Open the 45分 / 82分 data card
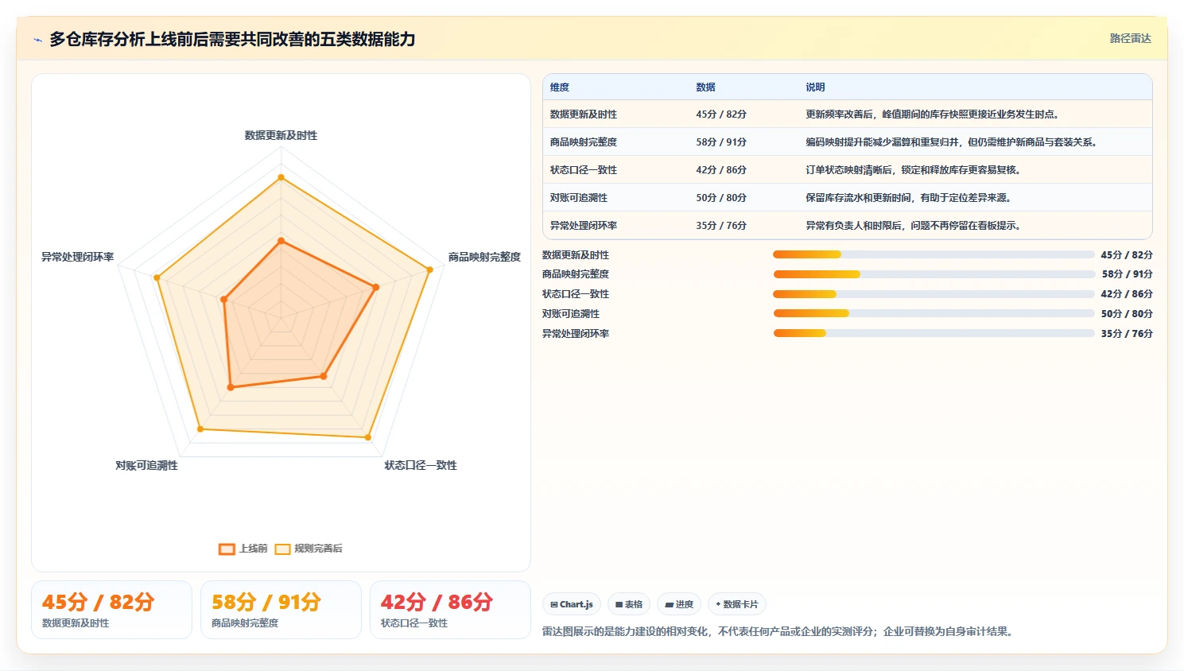This screenshot has width=1184, height=671. click(111, 610)
